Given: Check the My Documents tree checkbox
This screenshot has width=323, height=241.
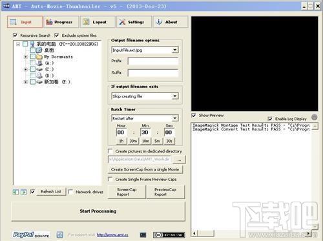Looking at the screenshot, I should 32,57.
